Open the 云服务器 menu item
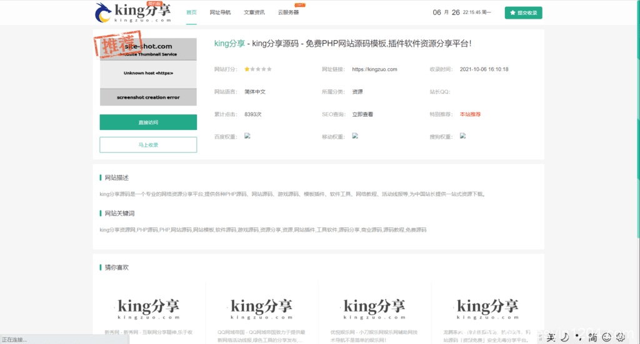 pyautogui.click(x=288, y=12)
